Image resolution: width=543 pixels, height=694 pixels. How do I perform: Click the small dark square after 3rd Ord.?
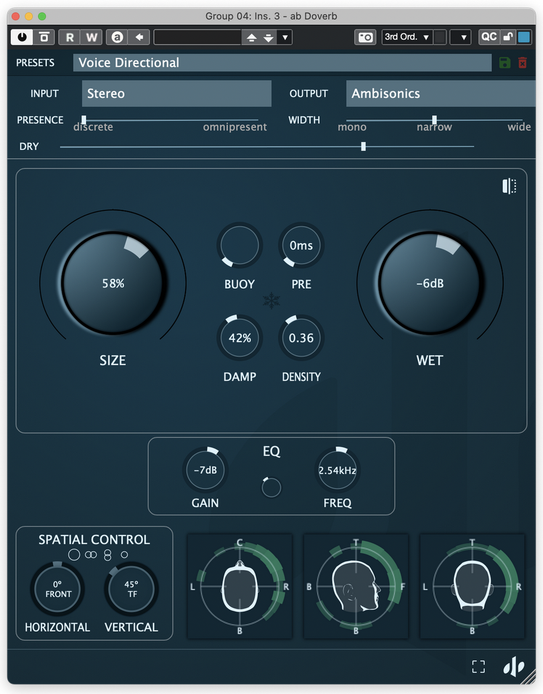pyautogui.click(x=439, y=37)
